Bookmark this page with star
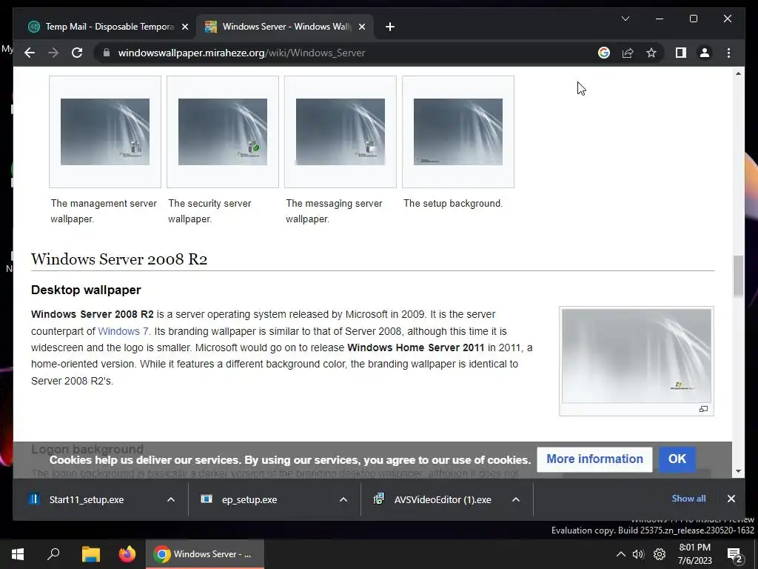The image size is (758, 569). point(651,53)
